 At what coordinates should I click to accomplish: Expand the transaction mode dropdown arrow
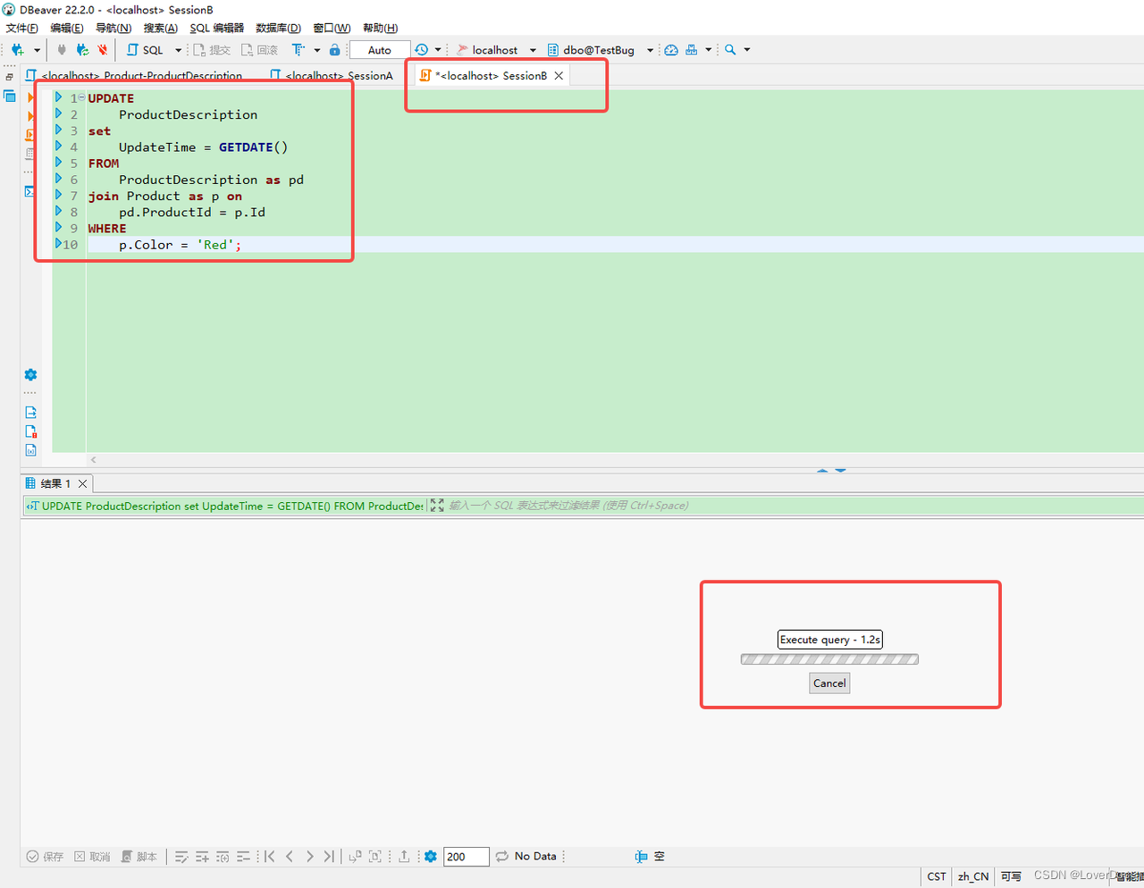(x=316, y=50)
